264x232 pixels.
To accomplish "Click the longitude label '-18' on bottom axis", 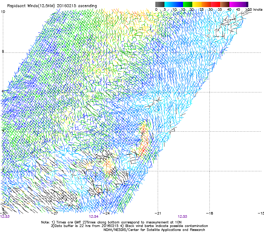I will coord(210,213).
